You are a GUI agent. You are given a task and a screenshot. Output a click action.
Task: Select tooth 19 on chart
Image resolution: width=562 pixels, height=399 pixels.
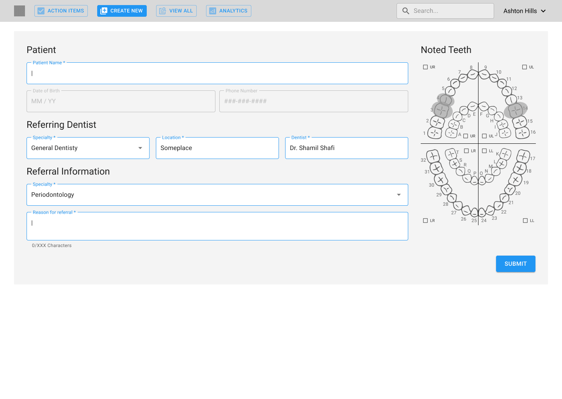[516, 180]
